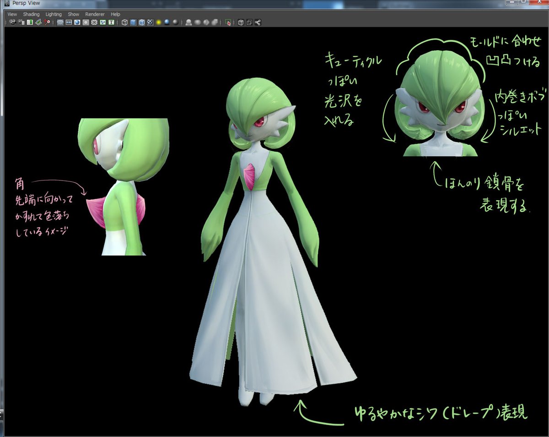Toggle Wireframe on Shaded display
The height and width of the screenshot is (437, 549).
click(142, 22)
